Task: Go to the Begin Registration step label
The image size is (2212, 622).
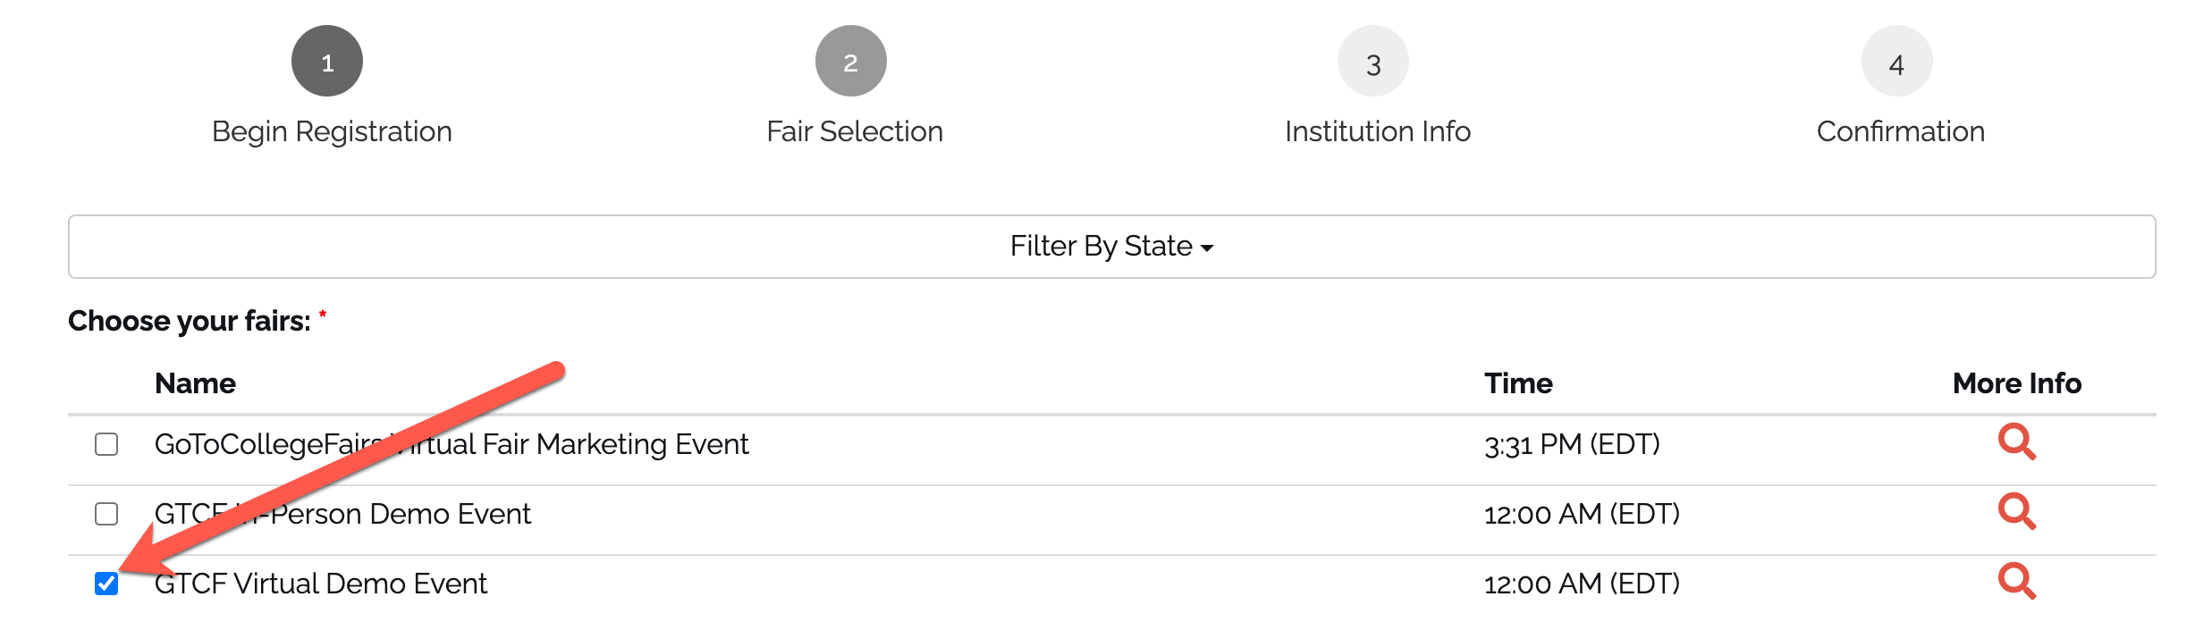Action: click(x=332, y=131)
